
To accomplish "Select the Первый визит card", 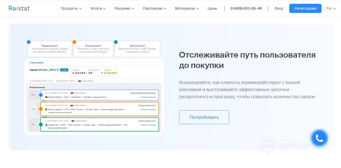I will click(x=50, y=49).
